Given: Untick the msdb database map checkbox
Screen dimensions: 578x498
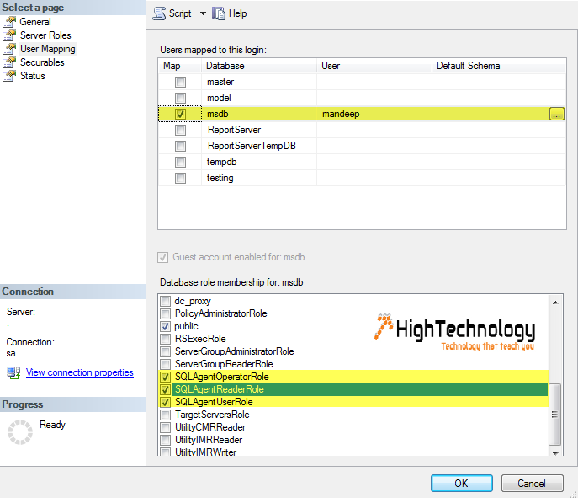Looking at the screenshot, I should pyautogui.click(x=180, y=114).
